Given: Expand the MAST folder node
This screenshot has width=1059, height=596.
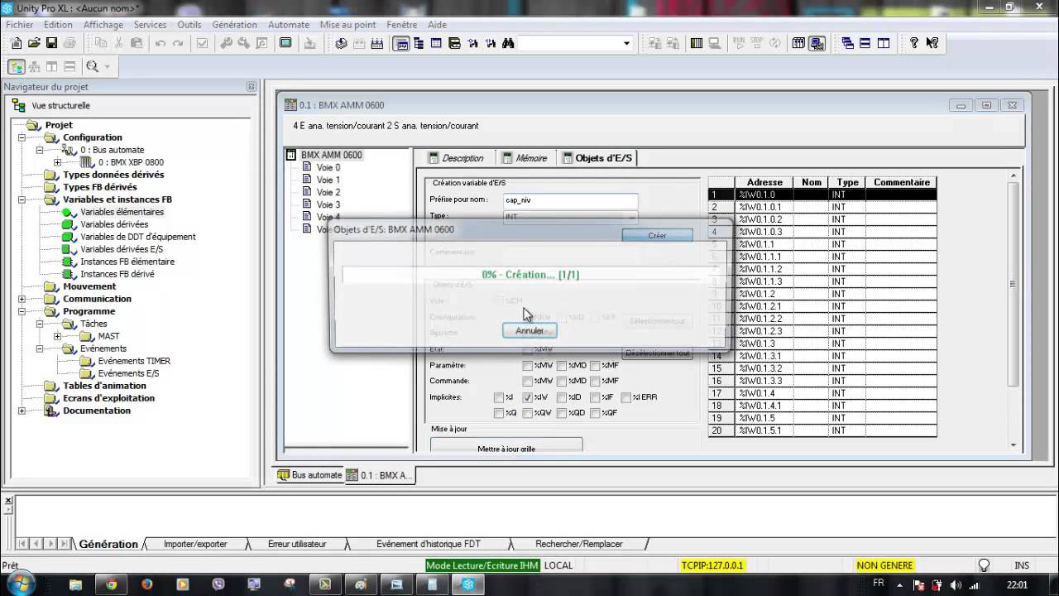Looking at the screenshot, I should click(x=57, y=336).
